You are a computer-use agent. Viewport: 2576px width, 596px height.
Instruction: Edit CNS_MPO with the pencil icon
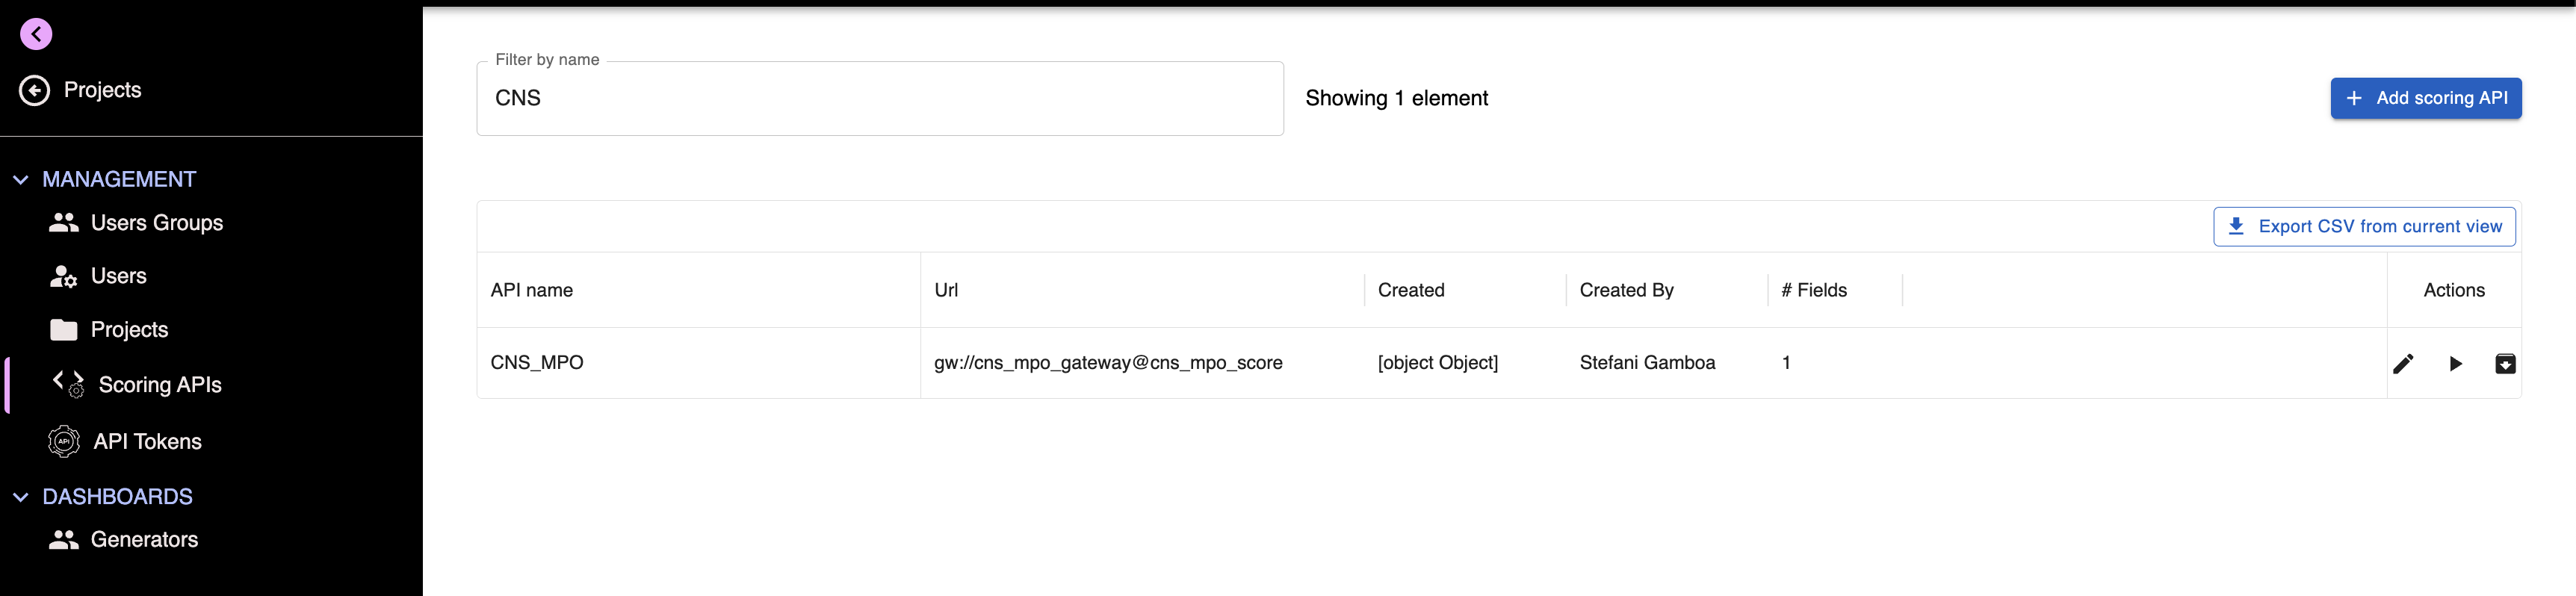2403,363
